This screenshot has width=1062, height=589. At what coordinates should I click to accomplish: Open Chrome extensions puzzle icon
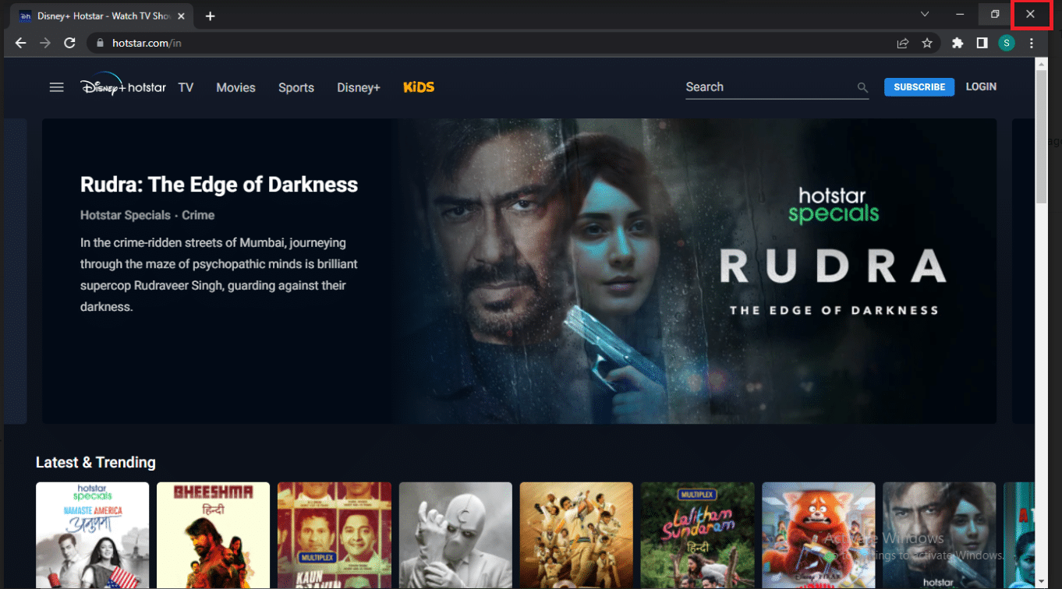coord(958,43)
